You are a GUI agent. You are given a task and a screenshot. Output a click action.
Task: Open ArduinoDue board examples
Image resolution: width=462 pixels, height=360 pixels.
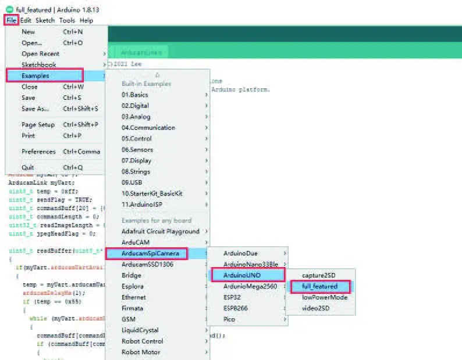click(247, 253)
